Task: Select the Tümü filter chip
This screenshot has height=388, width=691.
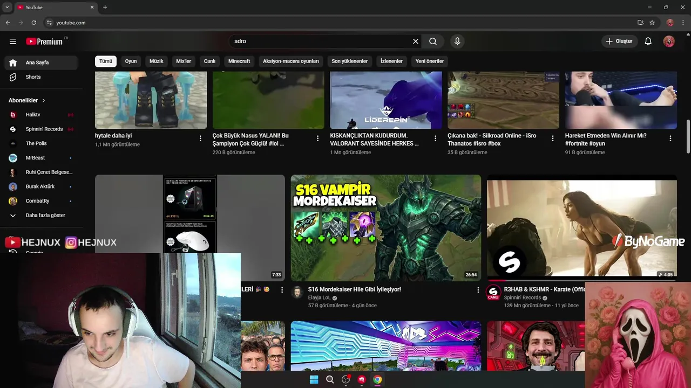Action: [106, 61]
